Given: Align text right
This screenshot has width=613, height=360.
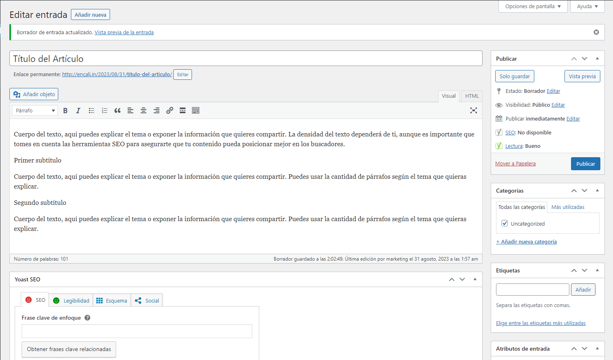Looking at the screenshot, I should pyautogui.click(x=157, y=110).
